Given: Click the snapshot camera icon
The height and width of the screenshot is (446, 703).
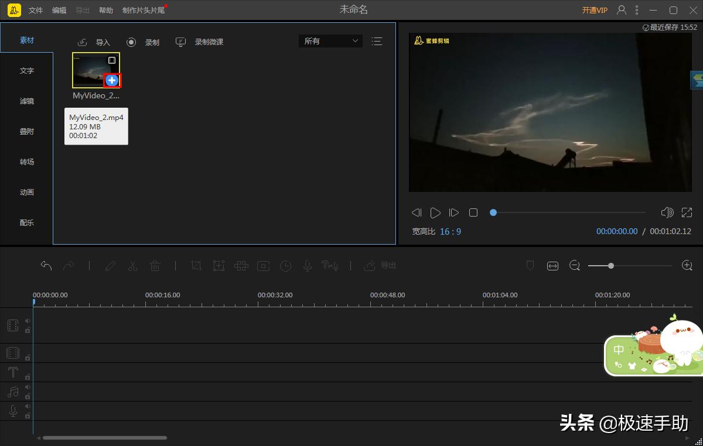Looking at the screenshot, I should [263, 265].
